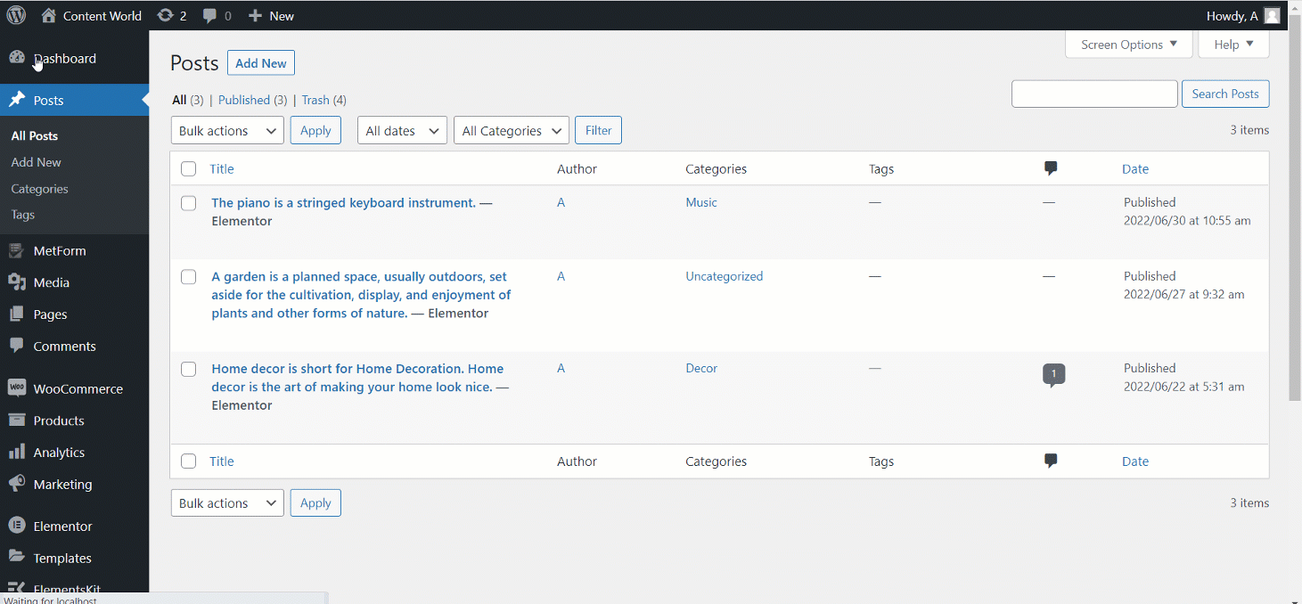Open All Posts in sidebar submenu
The height and width of the screenshot is (604, 1302).
(x=35, y=135)
